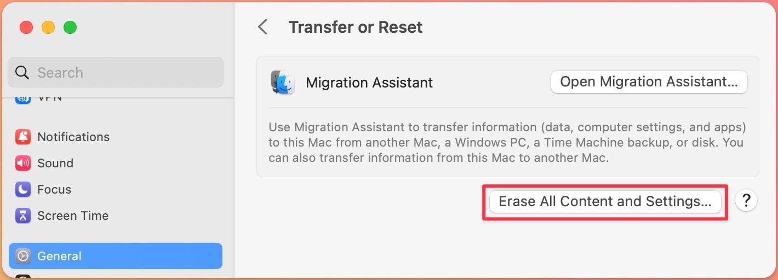Click the Transfer or Reset page title

(x=356, y=27)
